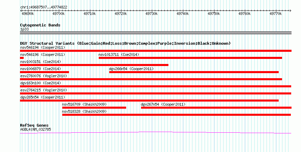
Task: Click the 49710k ruler tick label
Action: 90,14
